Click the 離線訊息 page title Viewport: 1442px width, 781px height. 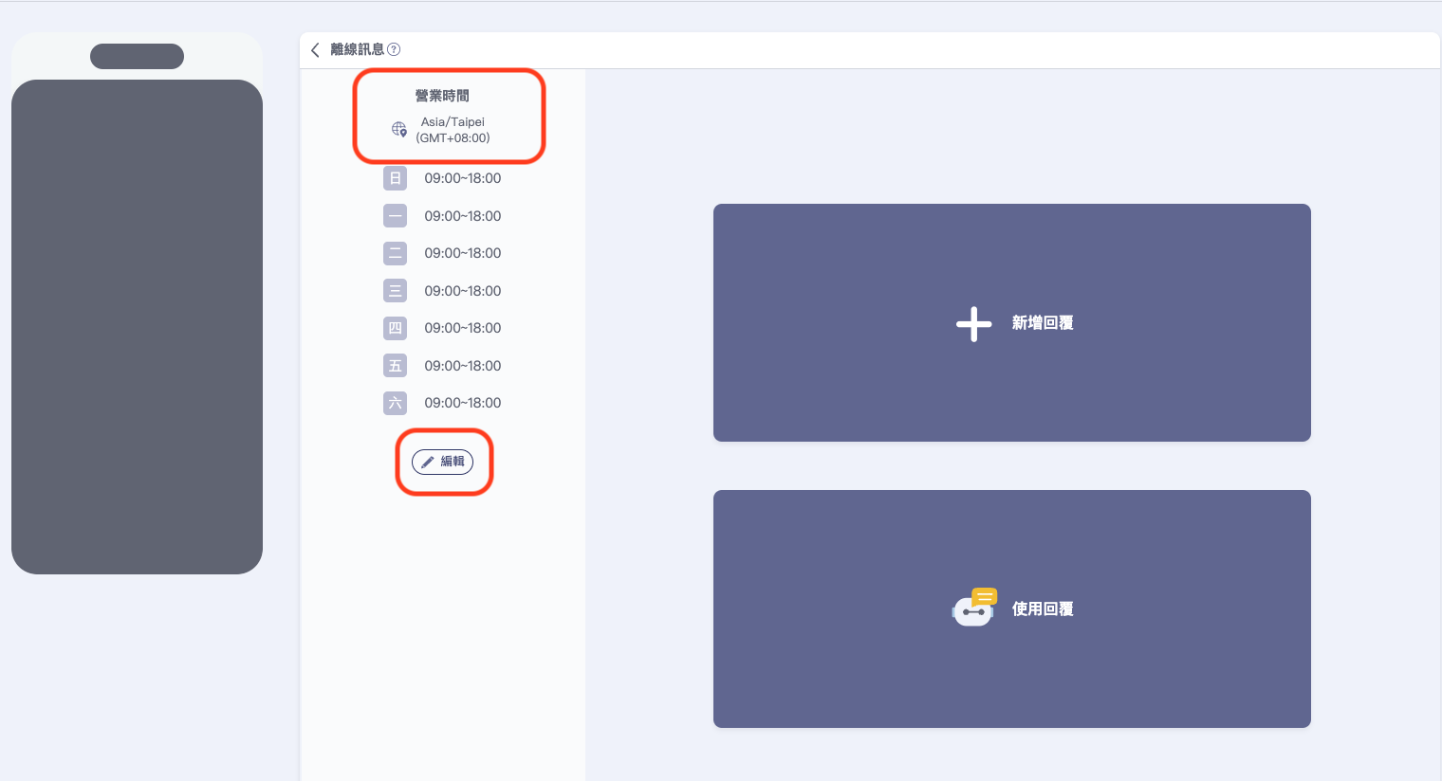point(357,49)
